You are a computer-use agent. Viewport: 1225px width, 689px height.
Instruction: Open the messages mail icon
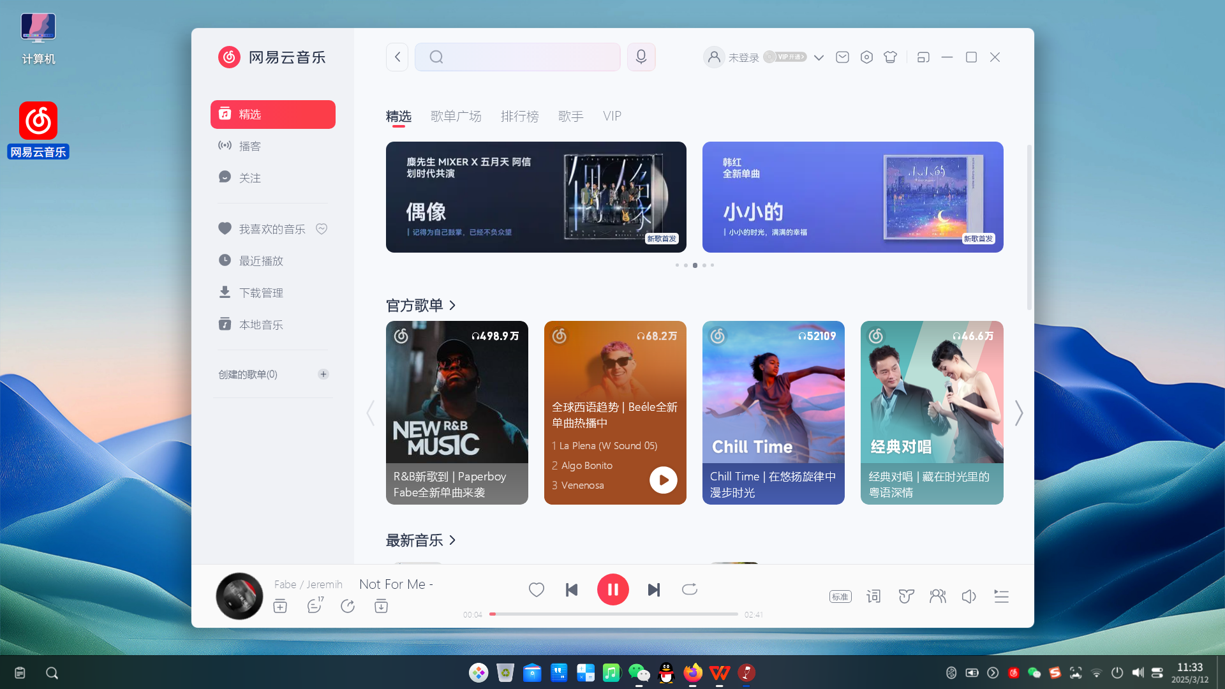(842, 57)
